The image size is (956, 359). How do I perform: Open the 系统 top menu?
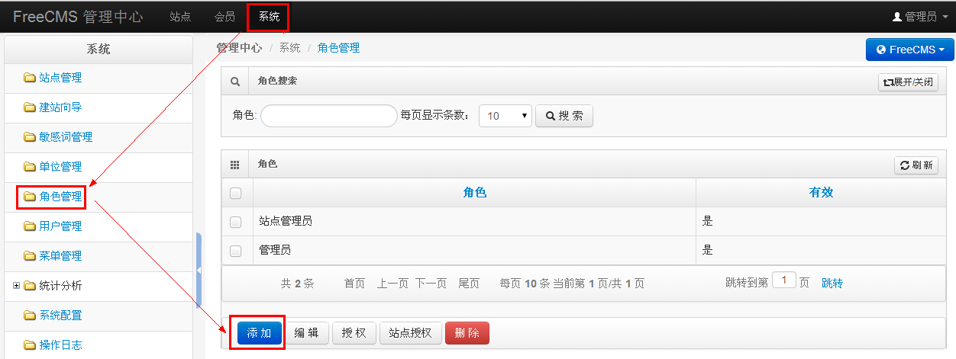pyautogui.click(x=269, y=16)
